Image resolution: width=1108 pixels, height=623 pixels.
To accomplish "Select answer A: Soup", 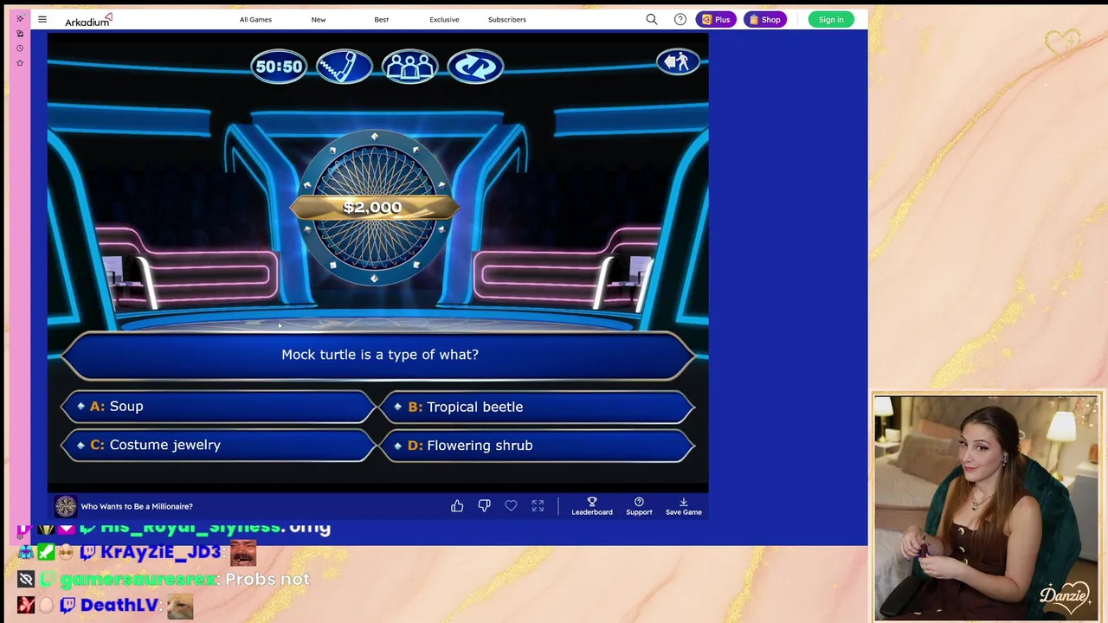I will pos(219,407).
